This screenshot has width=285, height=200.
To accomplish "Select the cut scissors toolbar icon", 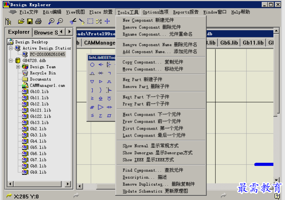I will (x=73, y=21).
